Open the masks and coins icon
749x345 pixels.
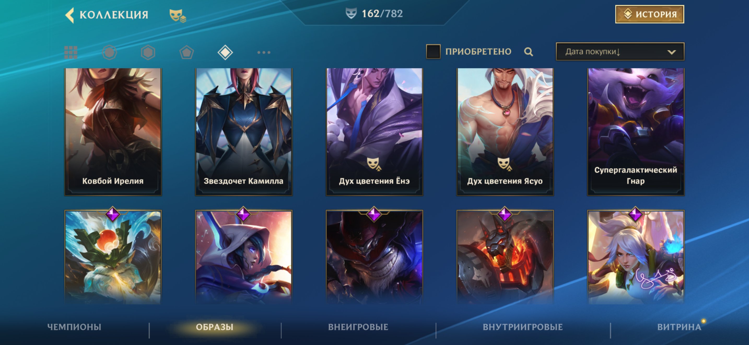pos(178,15)
